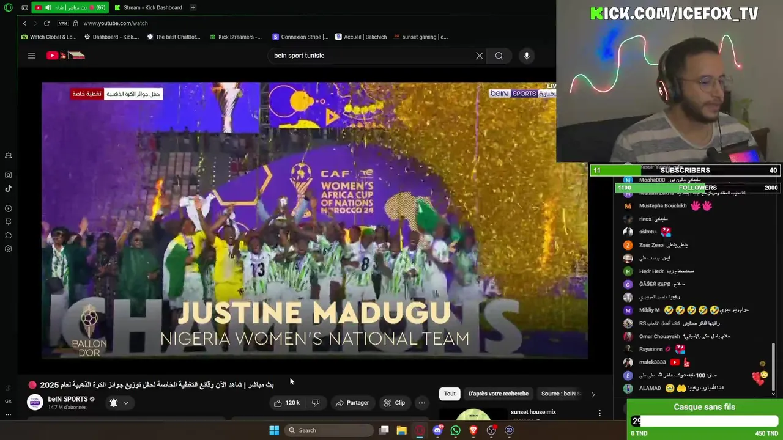This screenshot has width=783, height=440.
Task: Open beIN SPORTS channel avatar
Action: click(35, 402)
